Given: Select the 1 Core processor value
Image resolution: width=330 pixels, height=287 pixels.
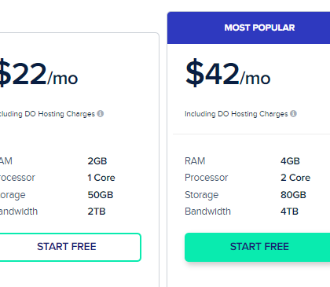Looking at the screenshot, I should [101, 178].
